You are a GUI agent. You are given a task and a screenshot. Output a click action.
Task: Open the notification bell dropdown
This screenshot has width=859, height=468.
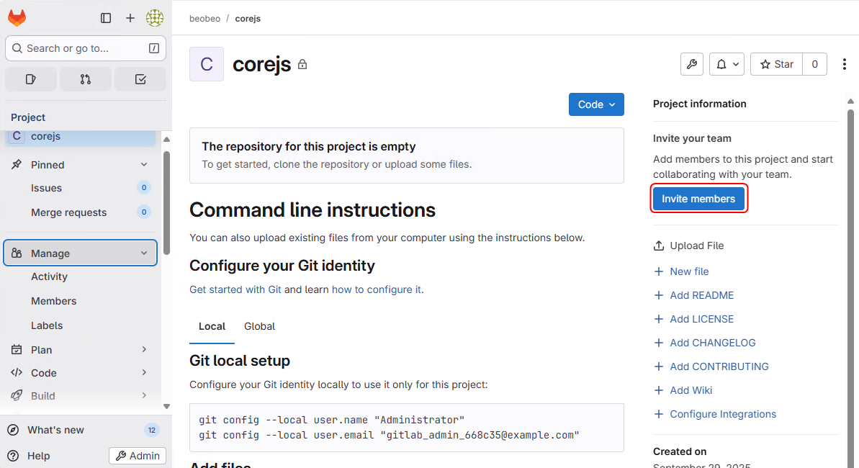(x=726, y=64)
